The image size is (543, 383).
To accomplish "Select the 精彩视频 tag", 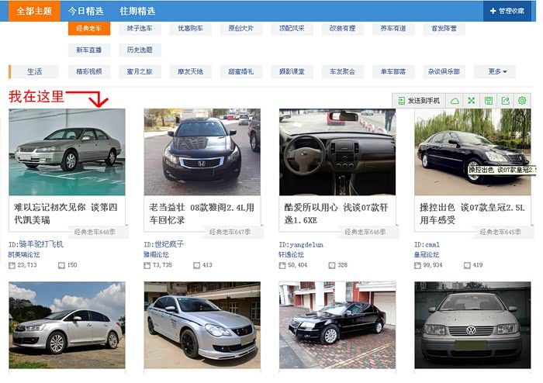I will pos(89,71).
